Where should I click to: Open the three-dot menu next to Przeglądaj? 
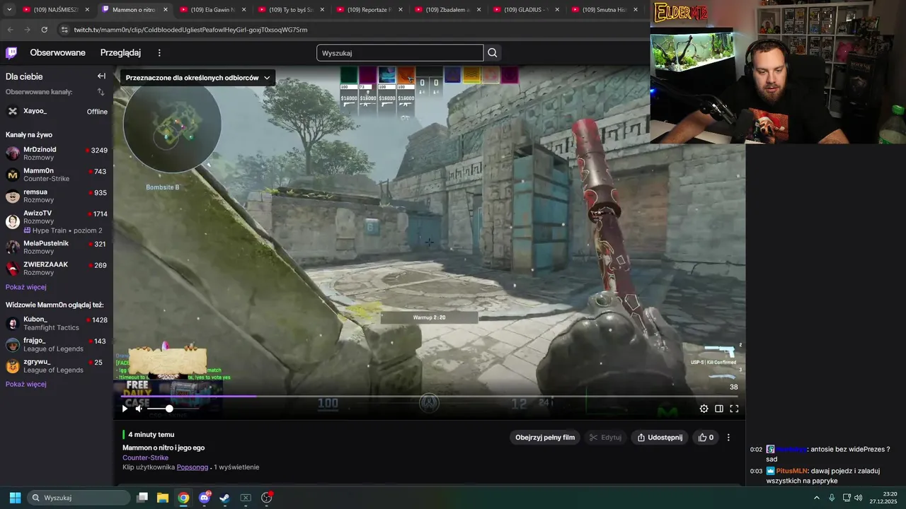pos(159,53)
